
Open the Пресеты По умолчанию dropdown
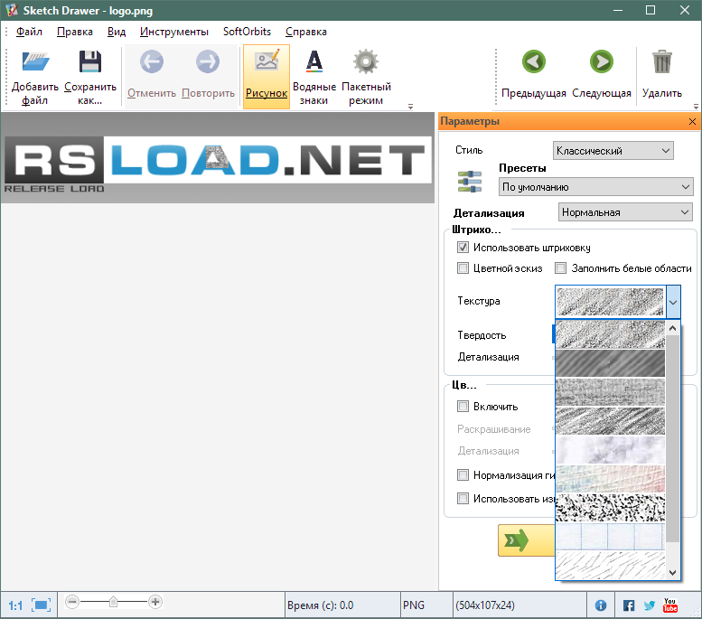pyautogui.click(x=595, y=187)
